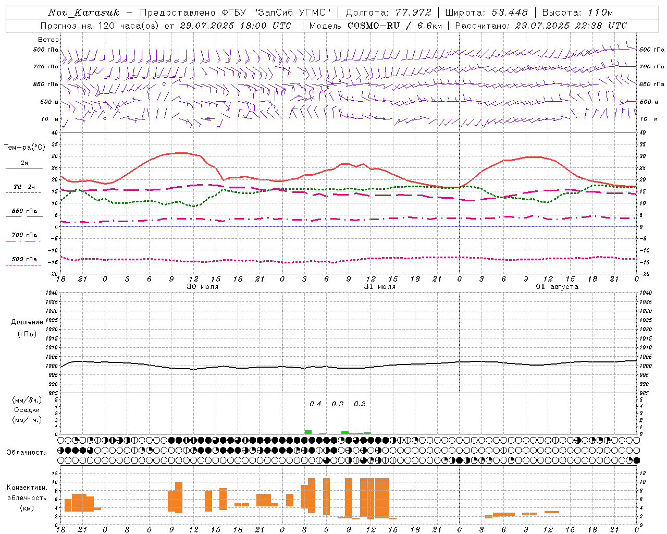This screenshot has height=534, width=667.
Task: Click the Nov_Karasuk station title
Action: pos(83,12)
